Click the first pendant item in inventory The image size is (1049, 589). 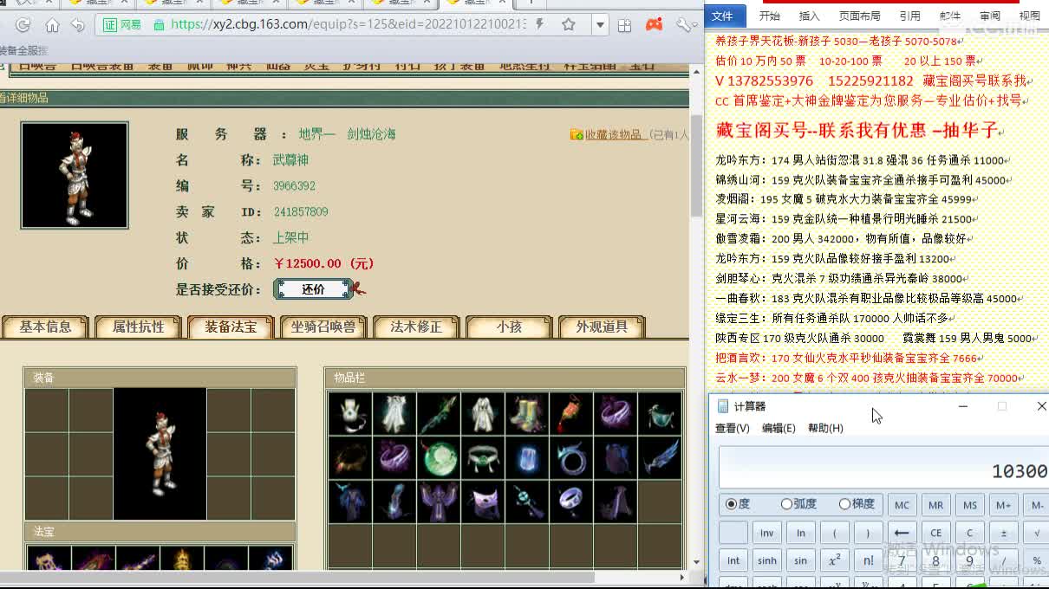(350, 413)
